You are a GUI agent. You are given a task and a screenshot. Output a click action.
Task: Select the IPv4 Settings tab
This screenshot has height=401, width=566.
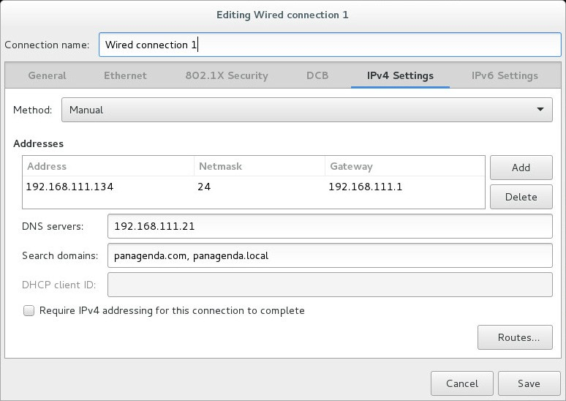click(400, 75)
